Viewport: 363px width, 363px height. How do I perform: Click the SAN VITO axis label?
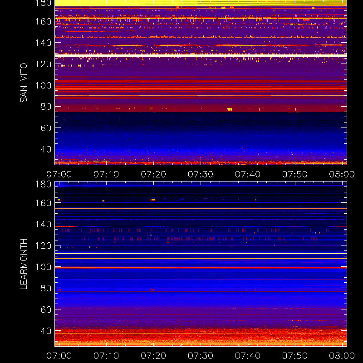tap(24, 83)
